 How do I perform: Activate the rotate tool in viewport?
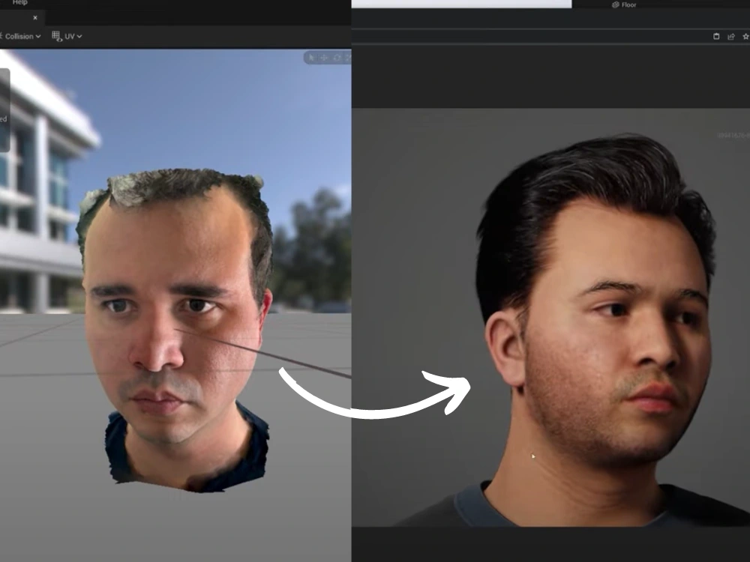337,58
